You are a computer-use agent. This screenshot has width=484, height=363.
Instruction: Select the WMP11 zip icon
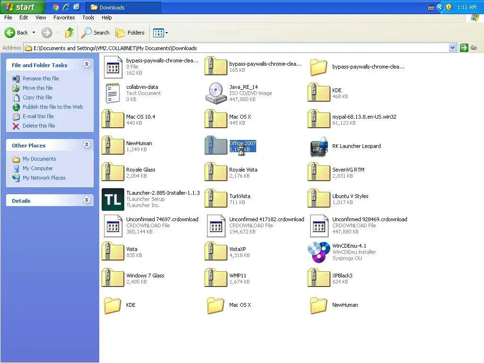click(216, 278)
